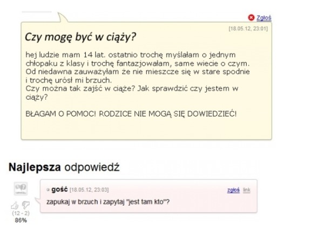Click the question text starting 'hej ludzie'
Viewport: 324px width, 252px height.
click(138, 76)
